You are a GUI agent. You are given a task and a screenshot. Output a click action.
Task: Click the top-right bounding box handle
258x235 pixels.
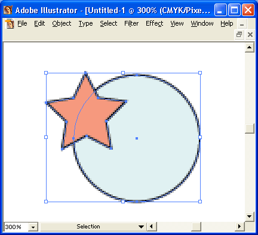200,73
